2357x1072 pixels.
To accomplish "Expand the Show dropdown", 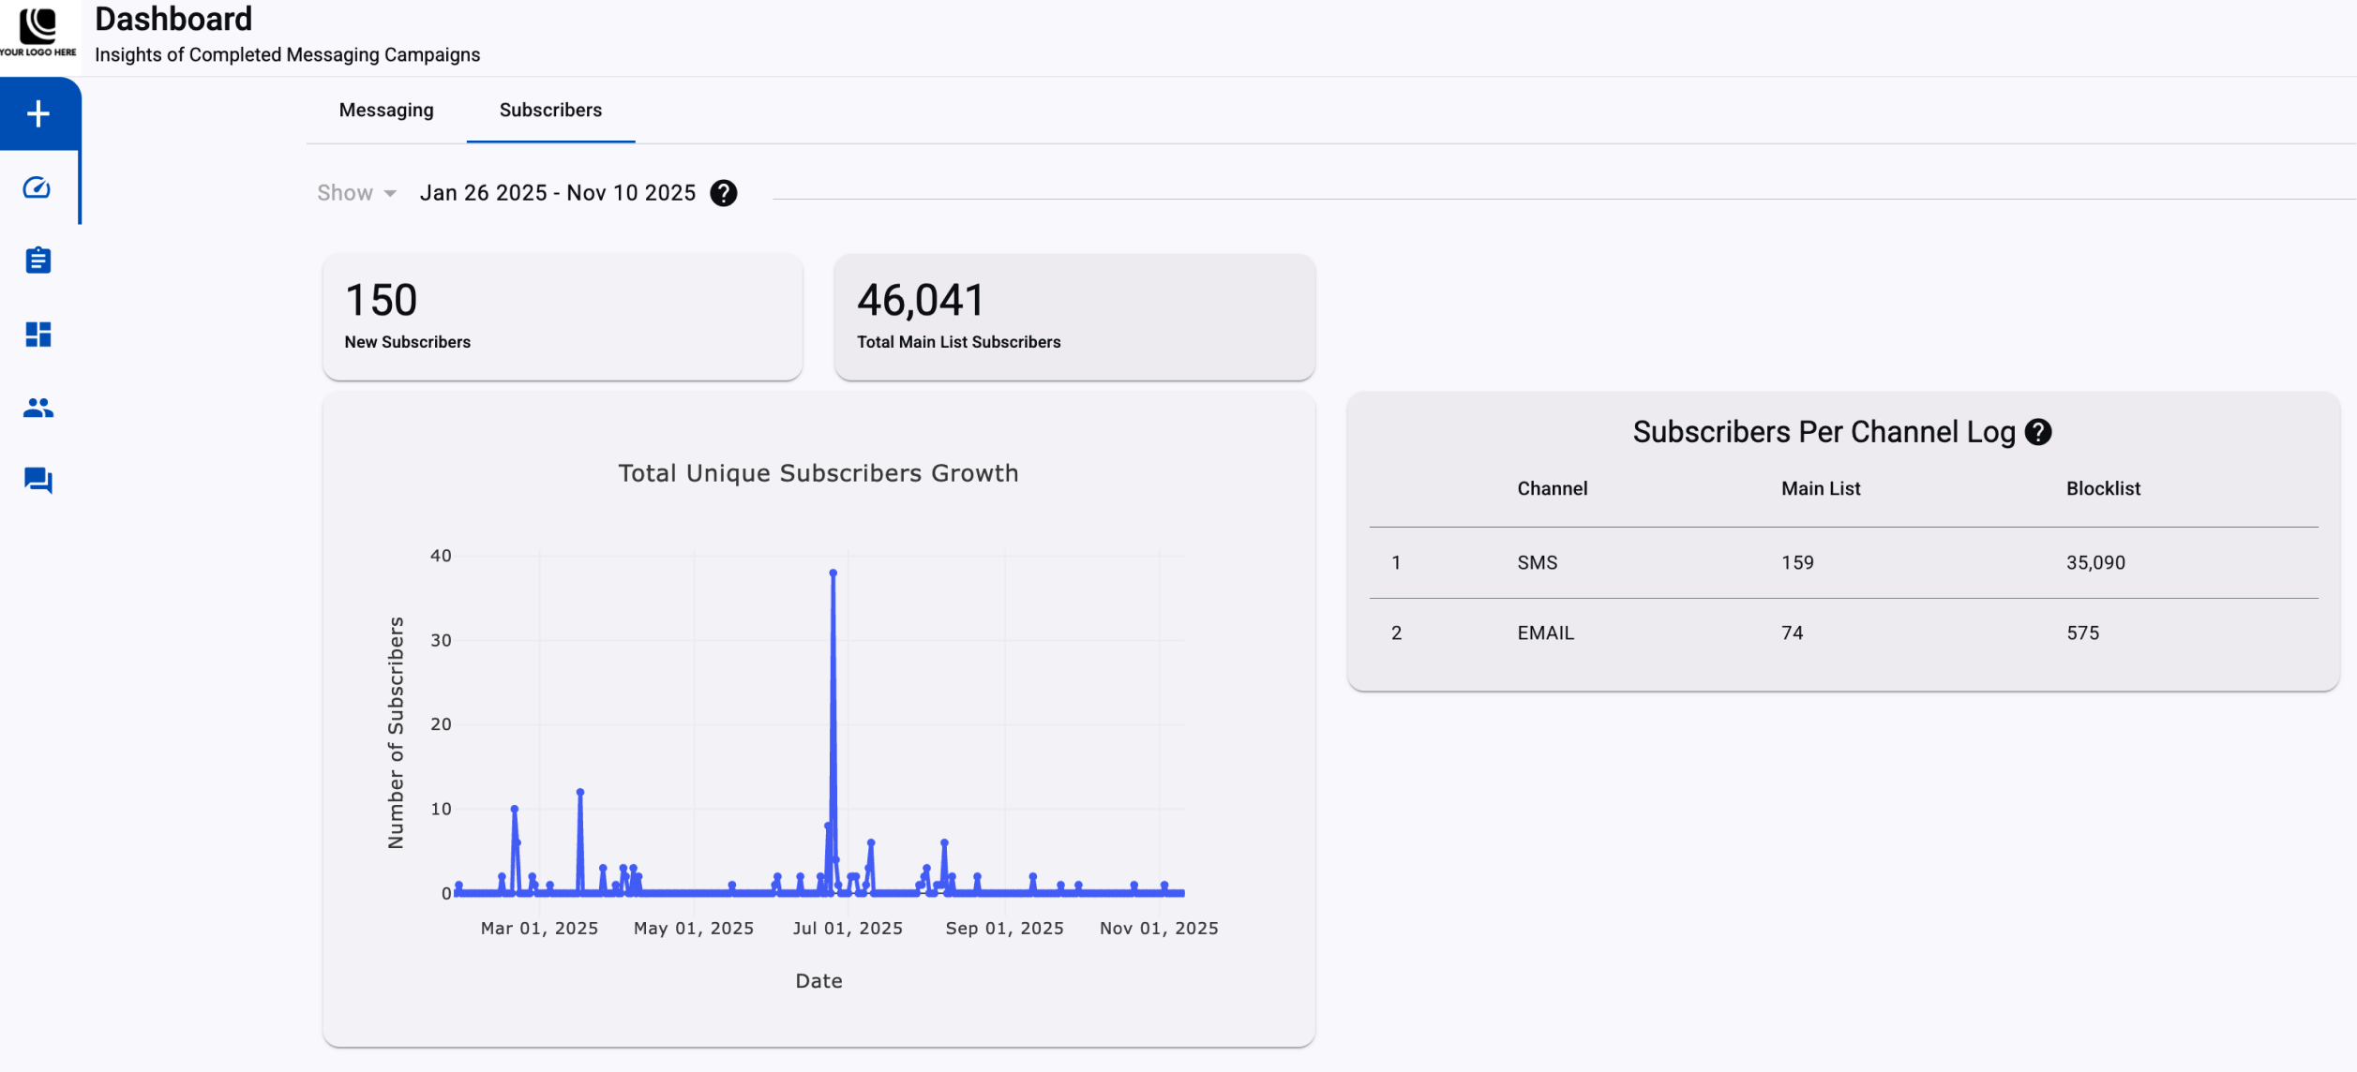I will [x=346, y=193].
